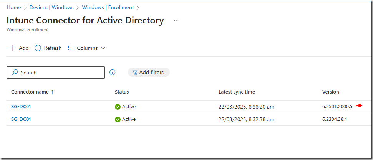Focus the Search input field
The height and width of the screenshot is (160, 373).
[x=56, y=73]
